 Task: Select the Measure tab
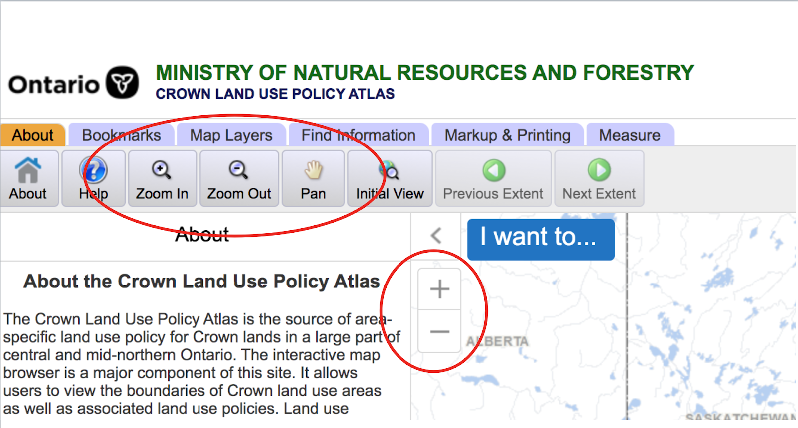point(630,135)
